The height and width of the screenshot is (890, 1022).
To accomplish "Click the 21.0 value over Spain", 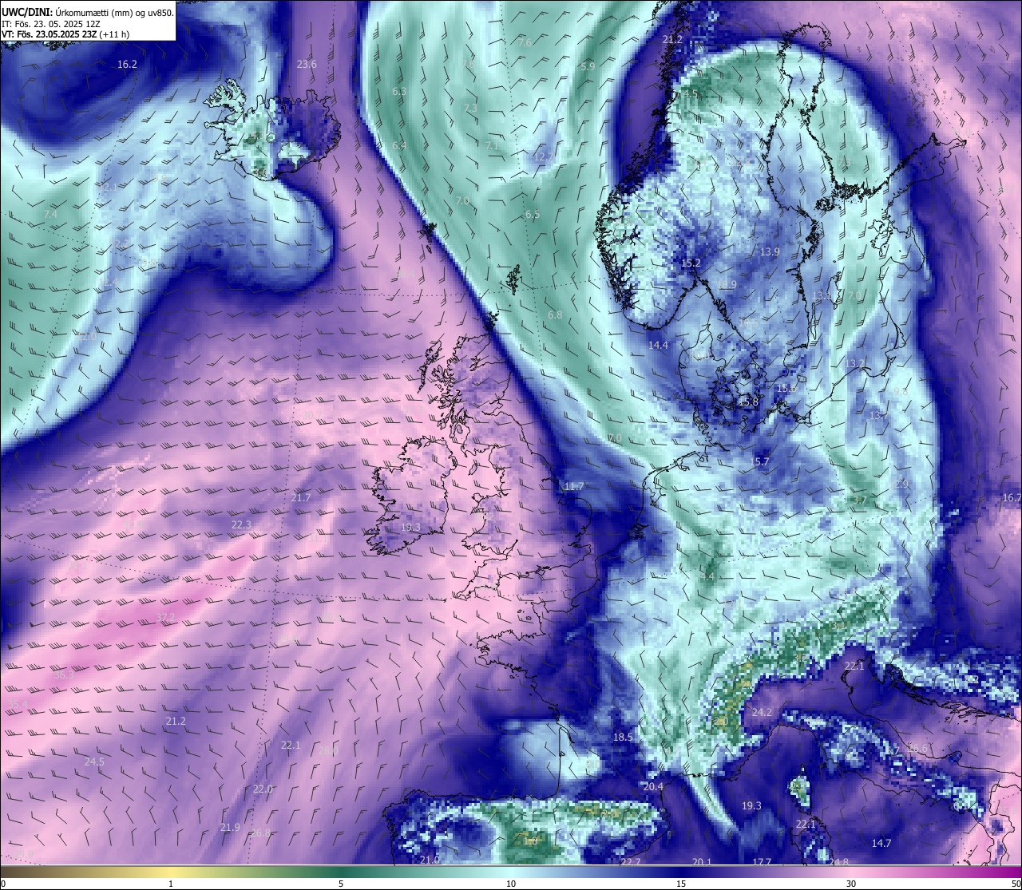I will [430, 859].
